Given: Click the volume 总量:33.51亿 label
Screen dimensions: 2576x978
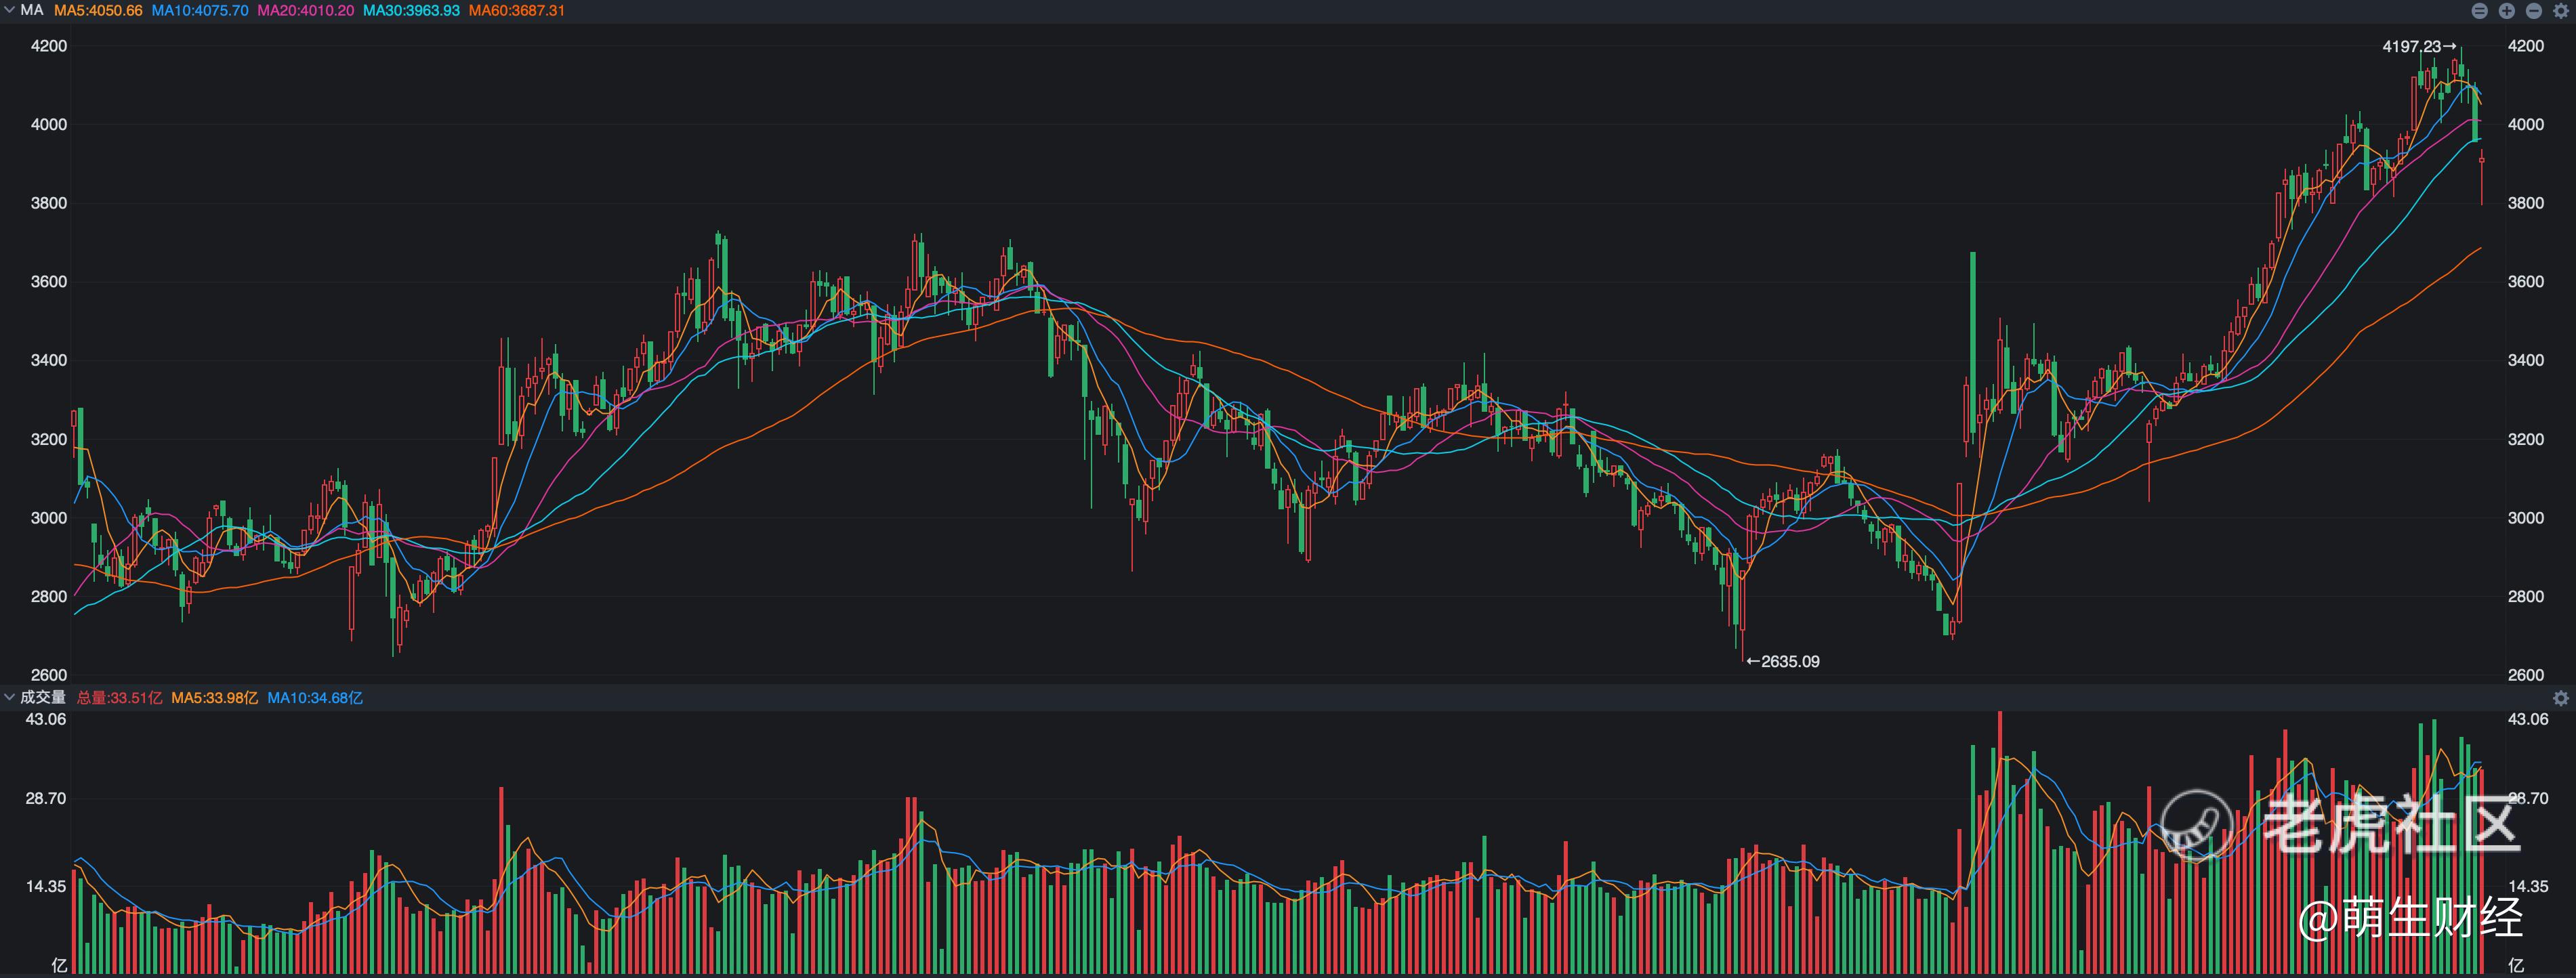Looking at the screenshot, I should pos(119,698).
